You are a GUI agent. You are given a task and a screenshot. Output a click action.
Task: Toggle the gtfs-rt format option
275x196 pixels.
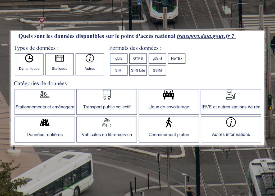point(157,59)
